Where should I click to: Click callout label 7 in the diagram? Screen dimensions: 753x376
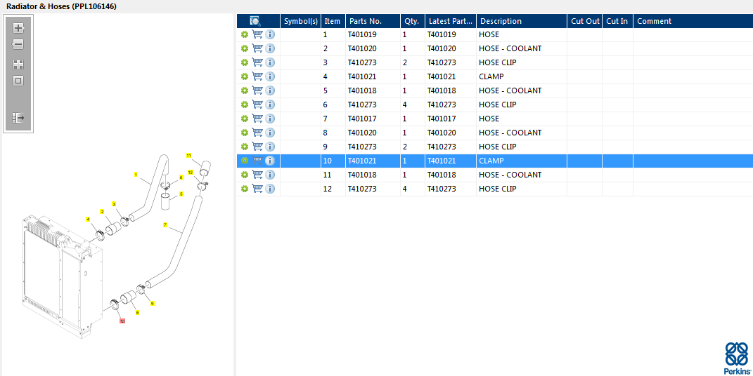[165, 225]
